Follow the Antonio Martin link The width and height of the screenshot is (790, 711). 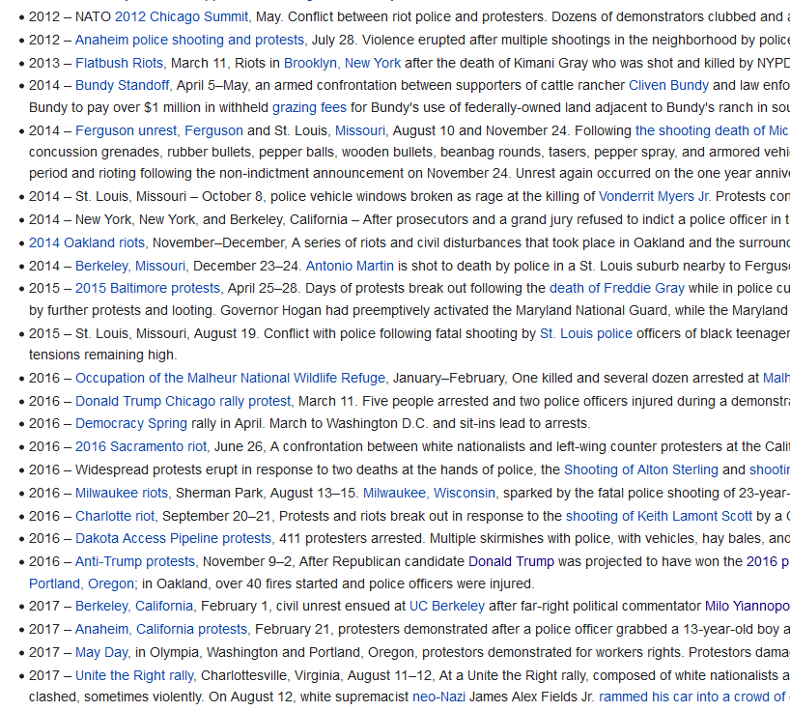click(x=350, y=266)
